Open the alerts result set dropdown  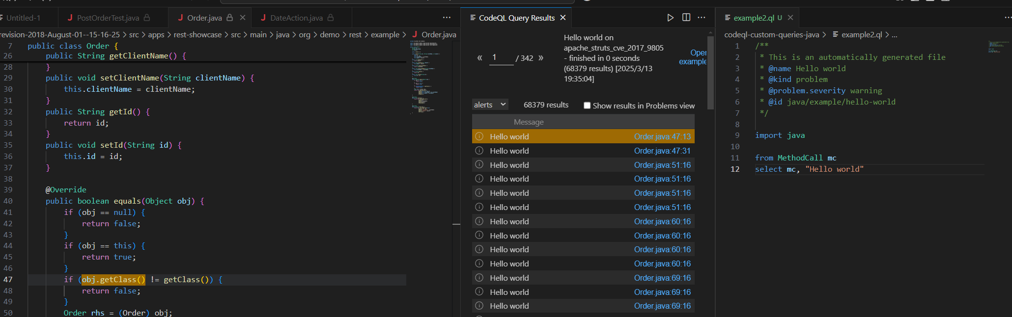coord(490,105)
